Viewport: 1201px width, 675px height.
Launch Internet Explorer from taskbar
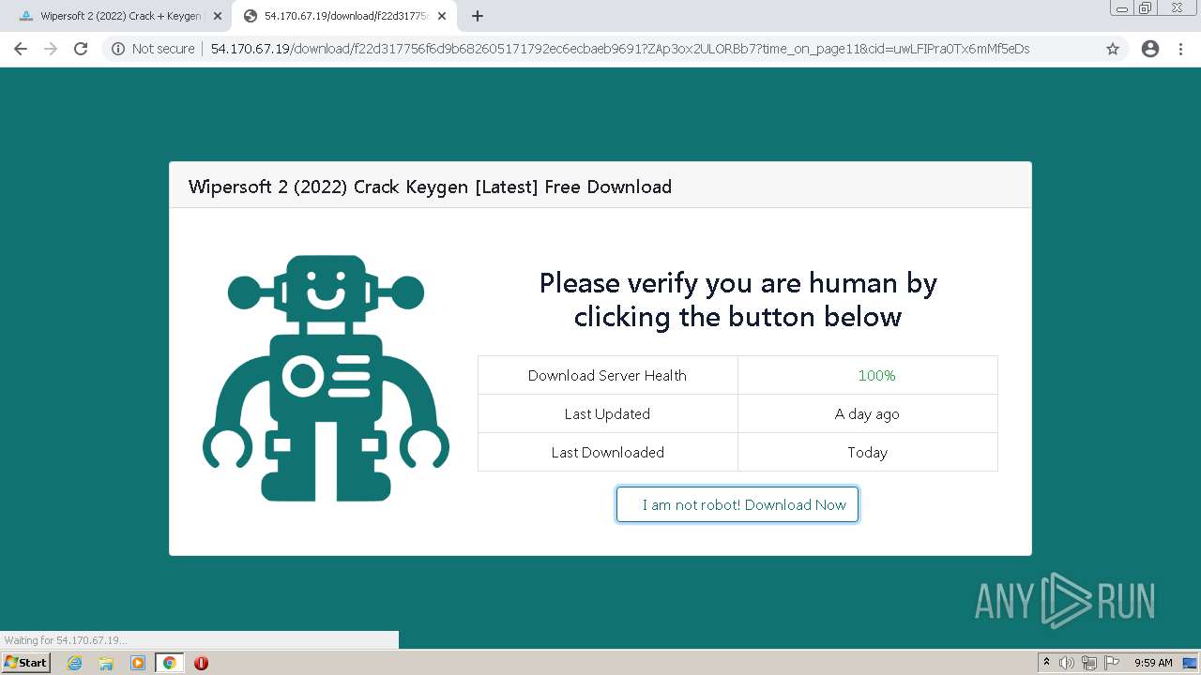click(x=75, y=663)
